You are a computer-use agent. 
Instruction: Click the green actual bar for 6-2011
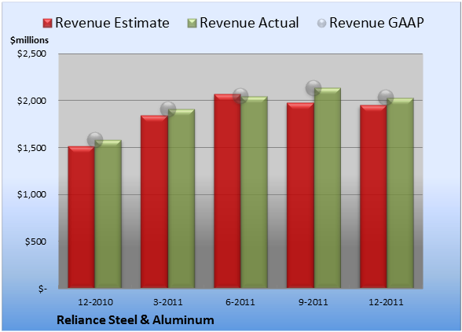(x=254, y=192)
